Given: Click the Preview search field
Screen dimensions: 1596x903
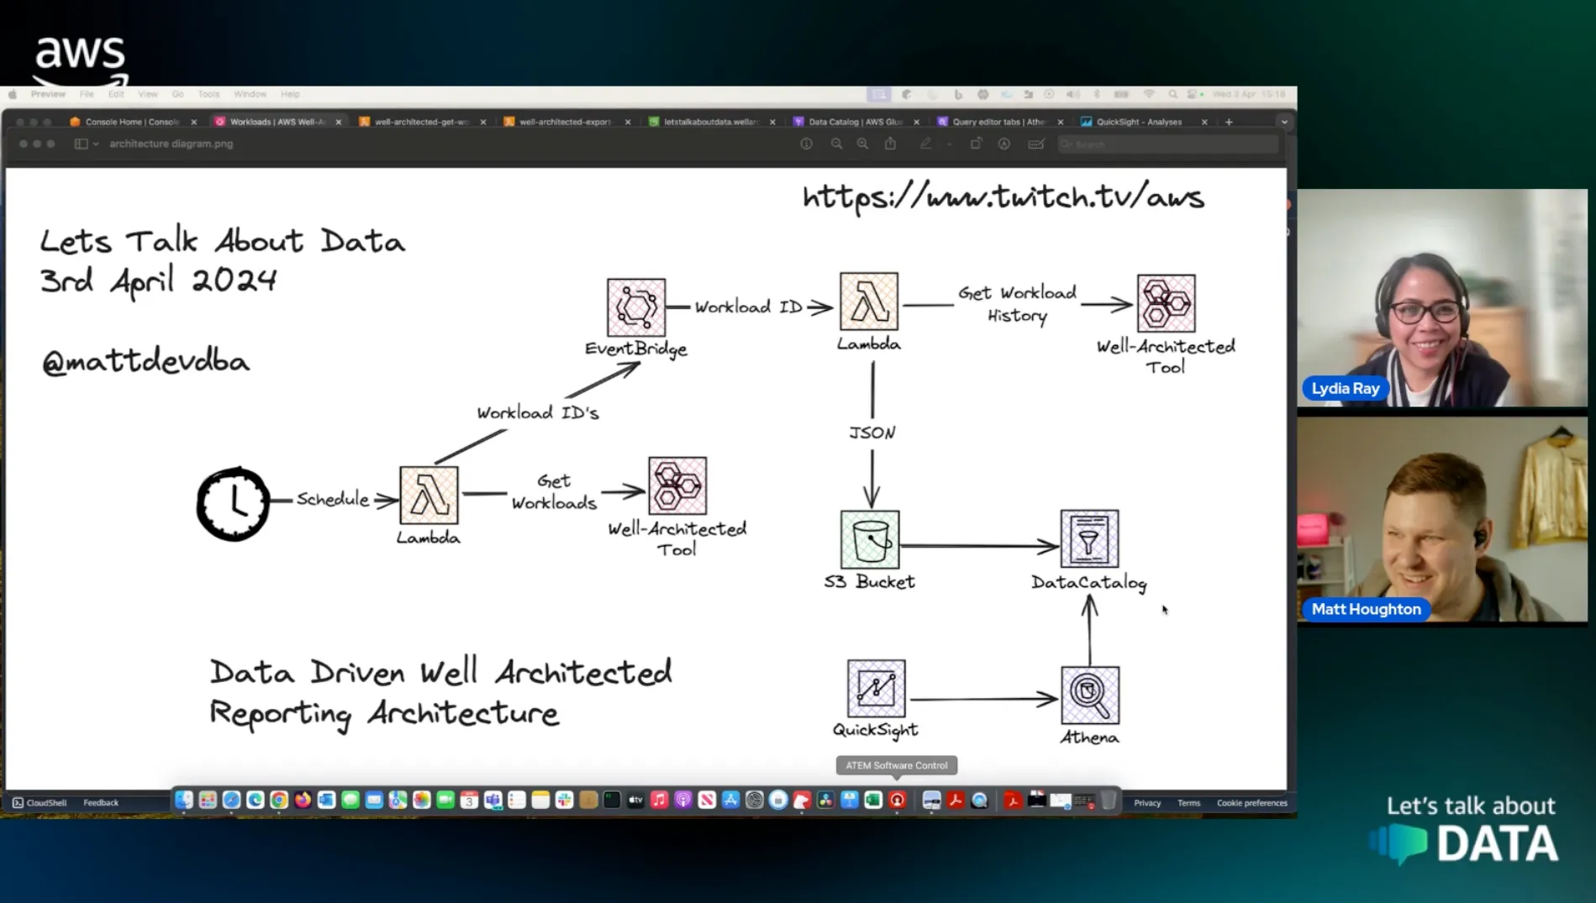Looking at the screenshot, I should pyautogui.click(x=1168, y=144).
